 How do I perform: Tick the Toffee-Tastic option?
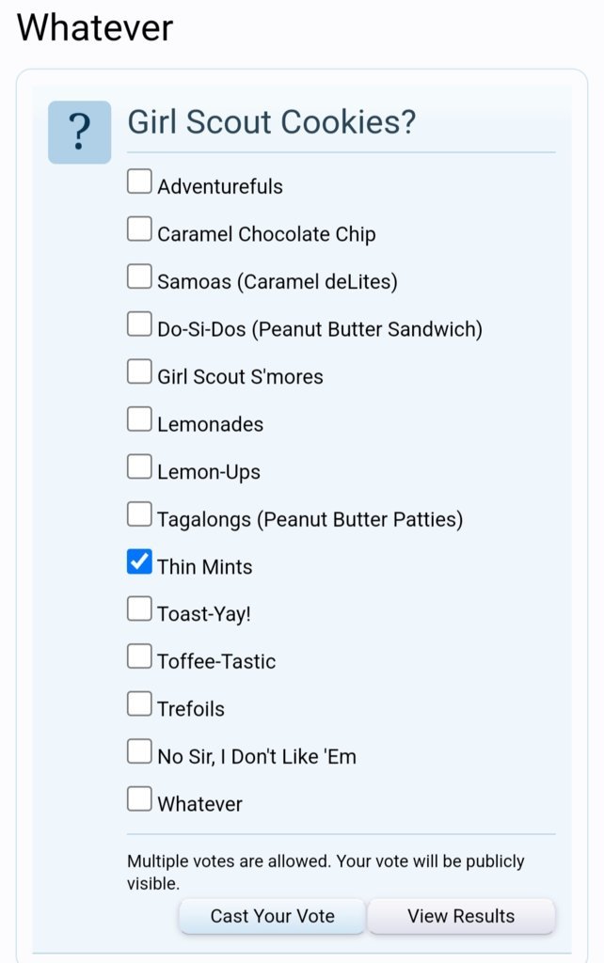click(x=139, y=656)
